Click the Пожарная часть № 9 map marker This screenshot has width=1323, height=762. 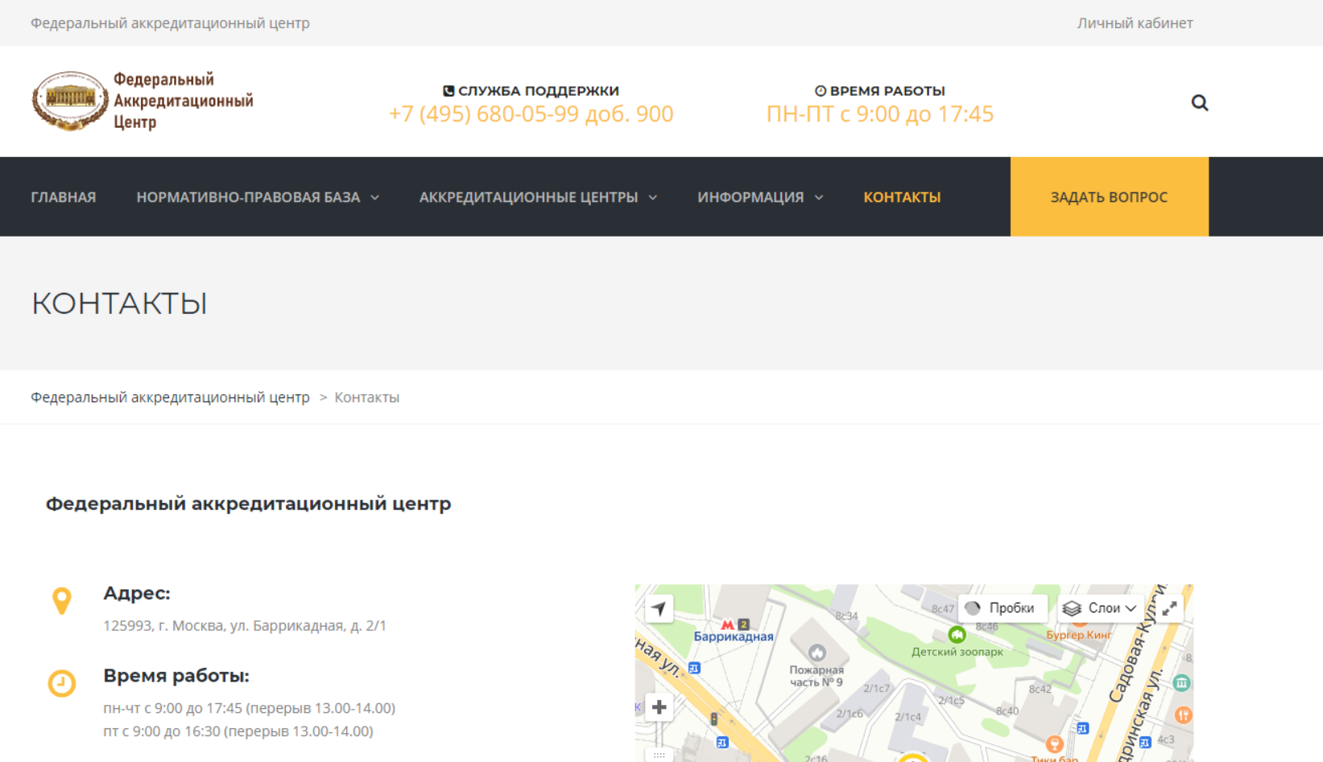817,653
